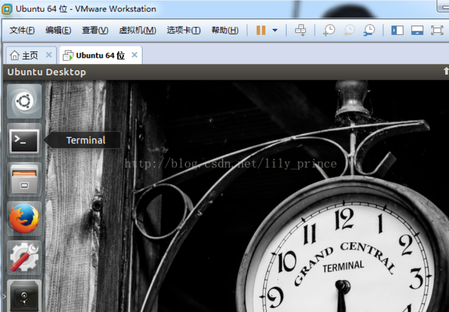Collapse the Ubuntu Desktop info bar via top-right arrow
Screen dimensions: 449x312
[445, 71]
